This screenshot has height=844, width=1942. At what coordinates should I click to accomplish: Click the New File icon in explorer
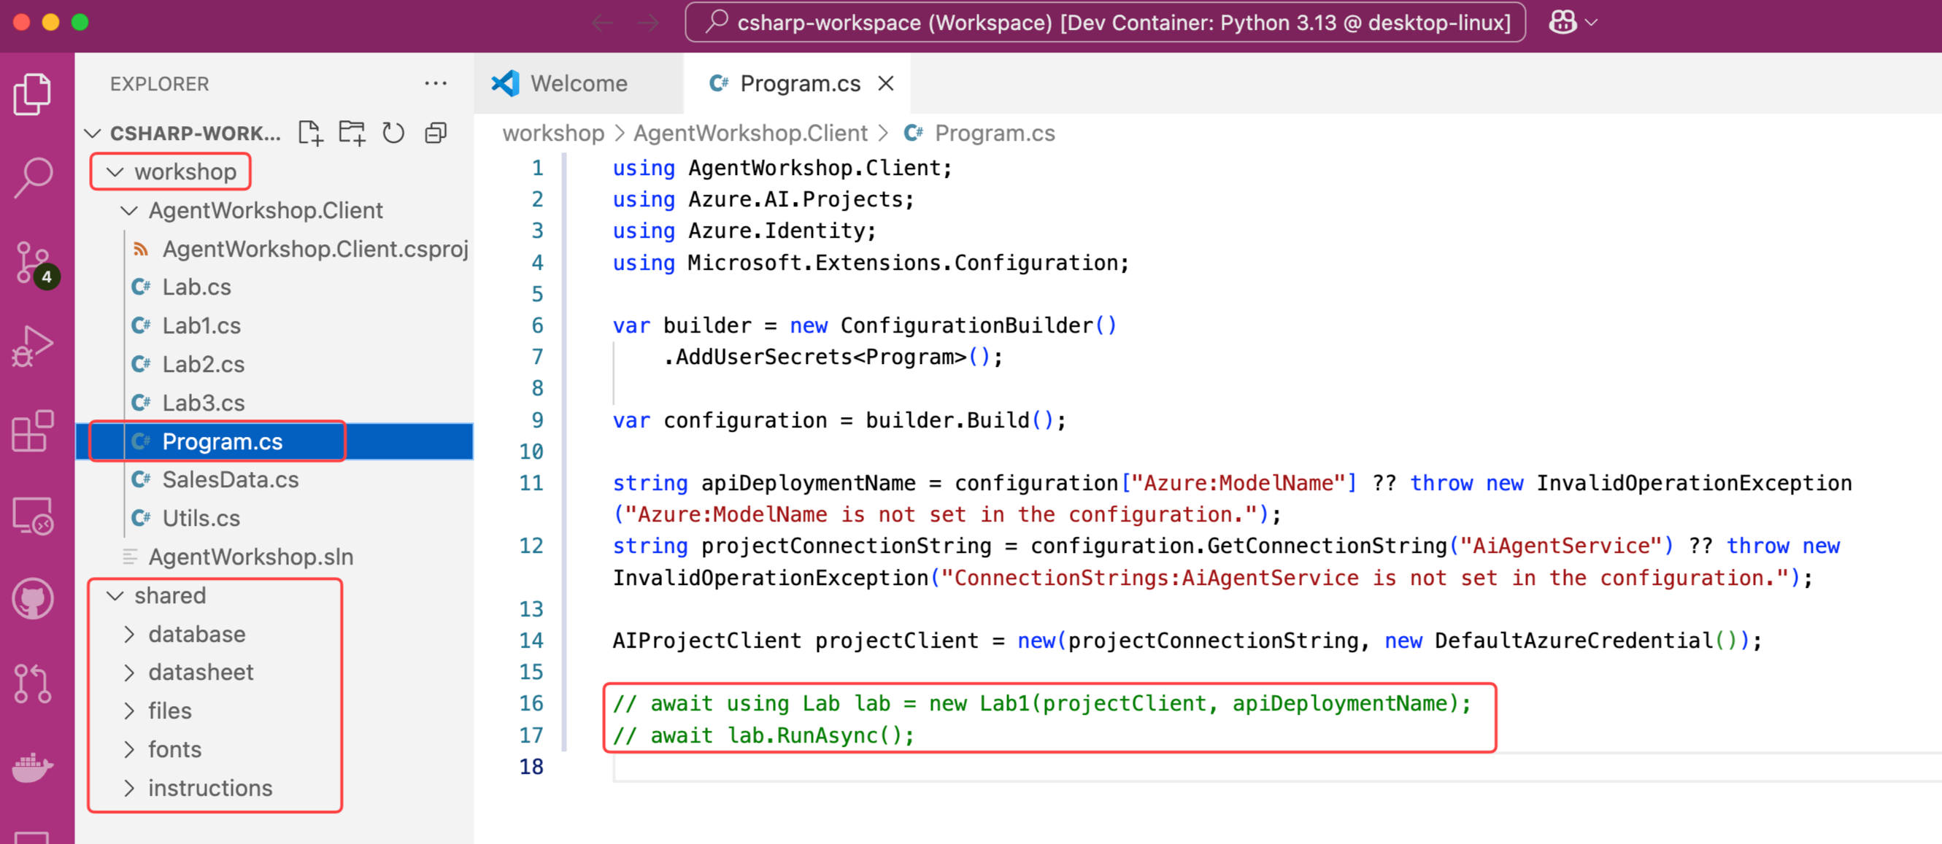point(310,133)
